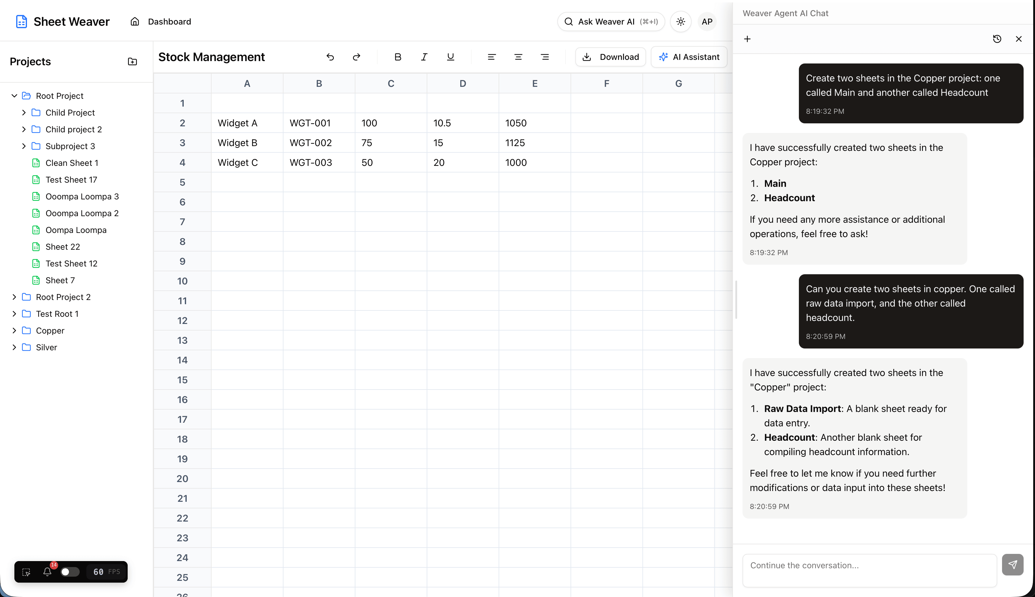Toggle light/dark theme with the sun icon
Screen dimensions: 1035x597
pyautogui.click(x=680, y=21)
